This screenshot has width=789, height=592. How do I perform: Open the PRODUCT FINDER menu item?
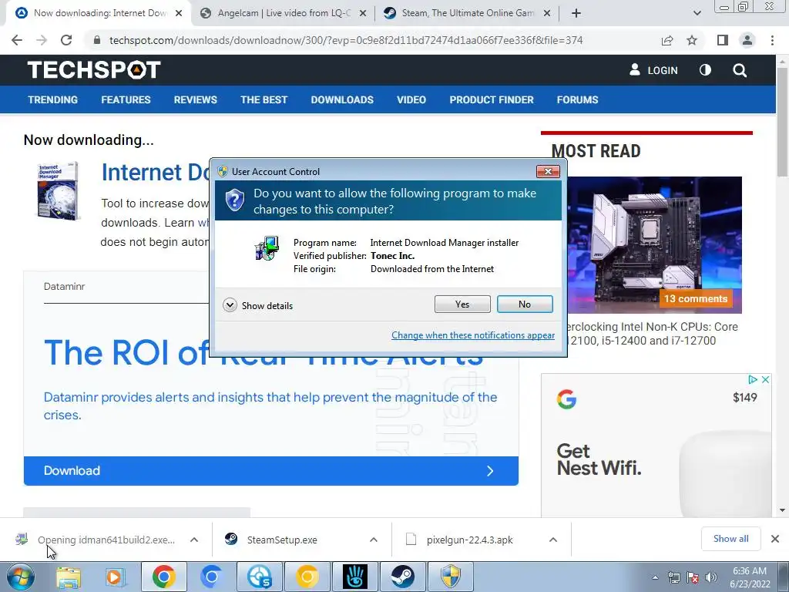coord(492,99)
